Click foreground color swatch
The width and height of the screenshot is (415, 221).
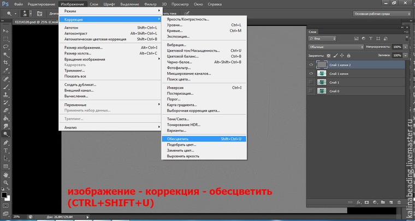(x=4, y=195)
